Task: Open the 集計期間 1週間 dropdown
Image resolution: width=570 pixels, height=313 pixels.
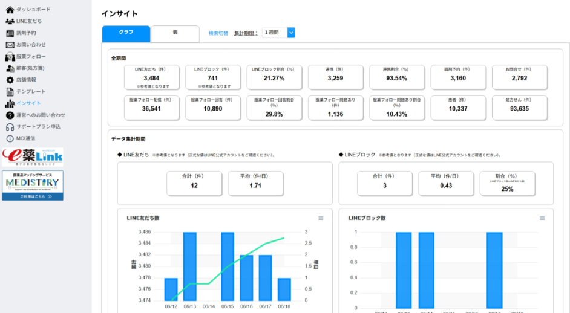Action: tap(278, 33)
